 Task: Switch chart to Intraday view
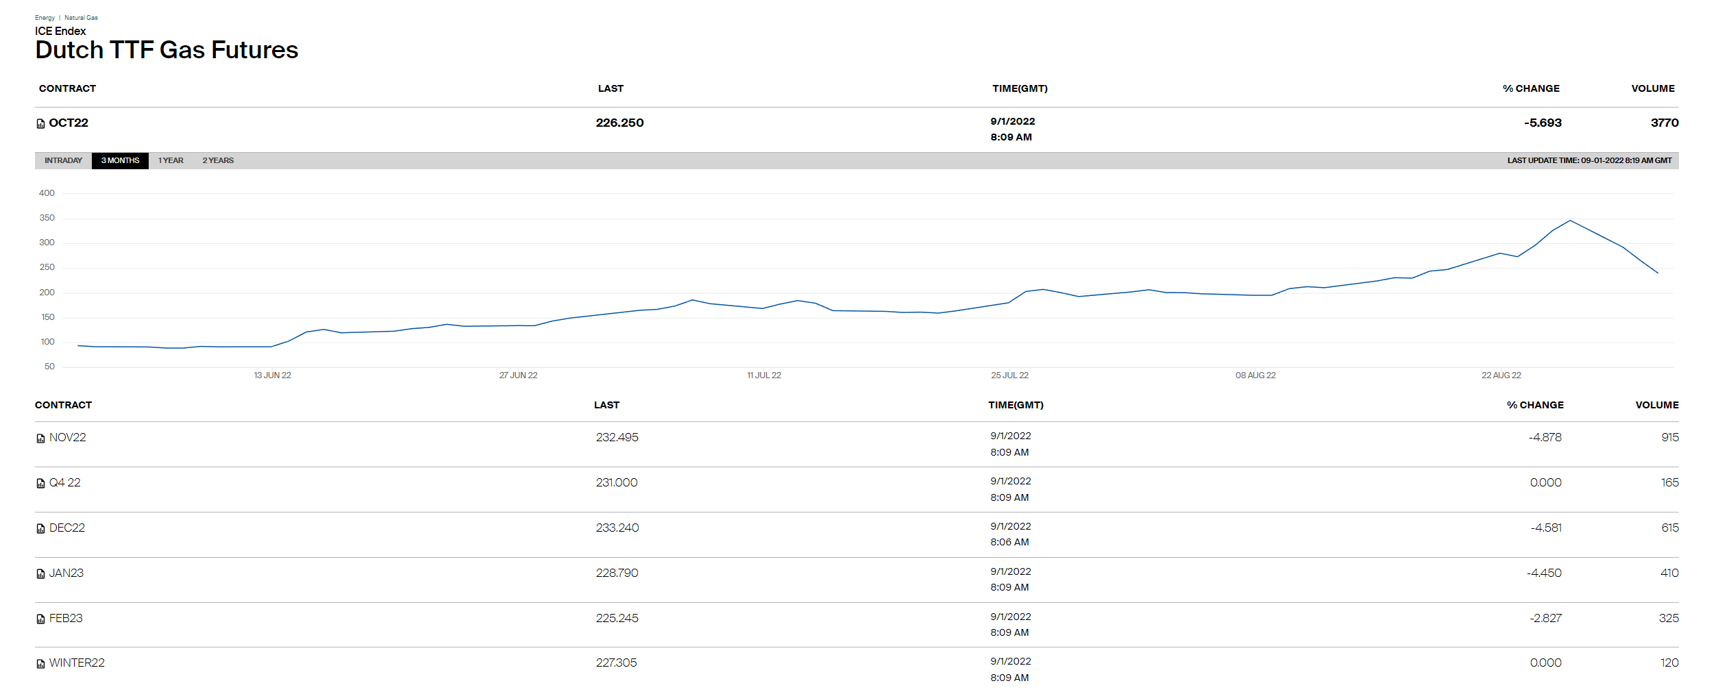pos(63,161)
